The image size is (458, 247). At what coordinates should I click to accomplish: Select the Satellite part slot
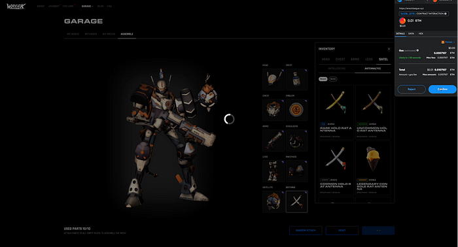[x=273, y=201]
